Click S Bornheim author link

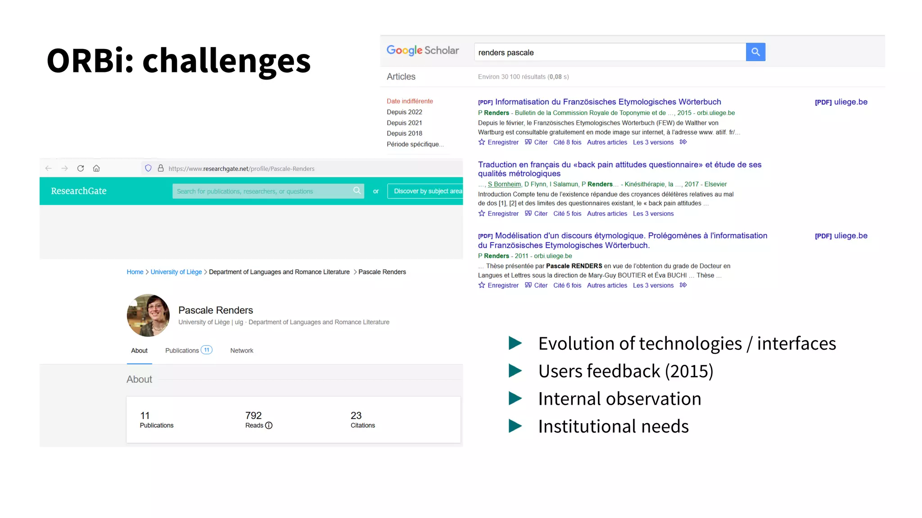pyautogui.click(x=504, y=184)
